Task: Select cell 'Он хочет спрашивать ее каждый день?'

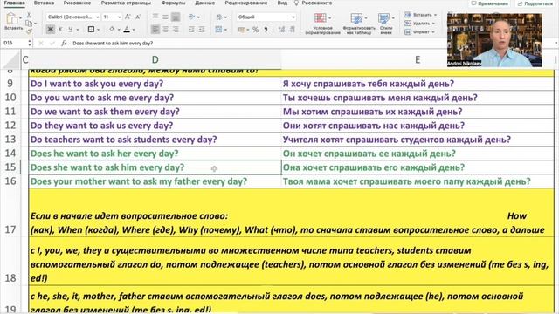Action: (x=418, y=154)
